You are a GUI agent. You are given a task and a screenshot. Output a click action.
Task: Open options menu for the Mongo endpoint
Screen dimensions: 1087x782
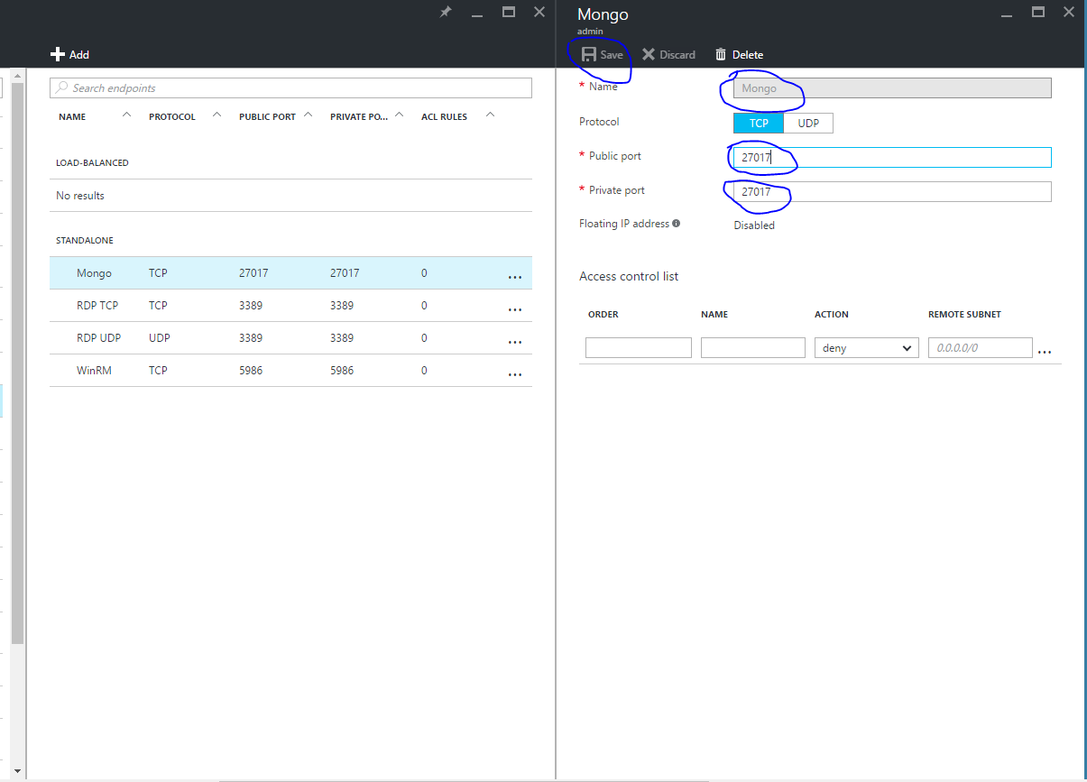[514, 276]
